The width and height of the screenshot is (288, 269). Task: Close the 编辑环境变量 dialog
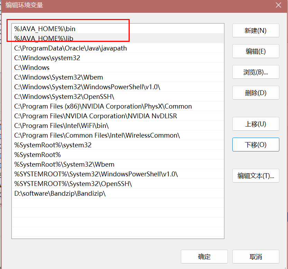(x=278, y=5)
